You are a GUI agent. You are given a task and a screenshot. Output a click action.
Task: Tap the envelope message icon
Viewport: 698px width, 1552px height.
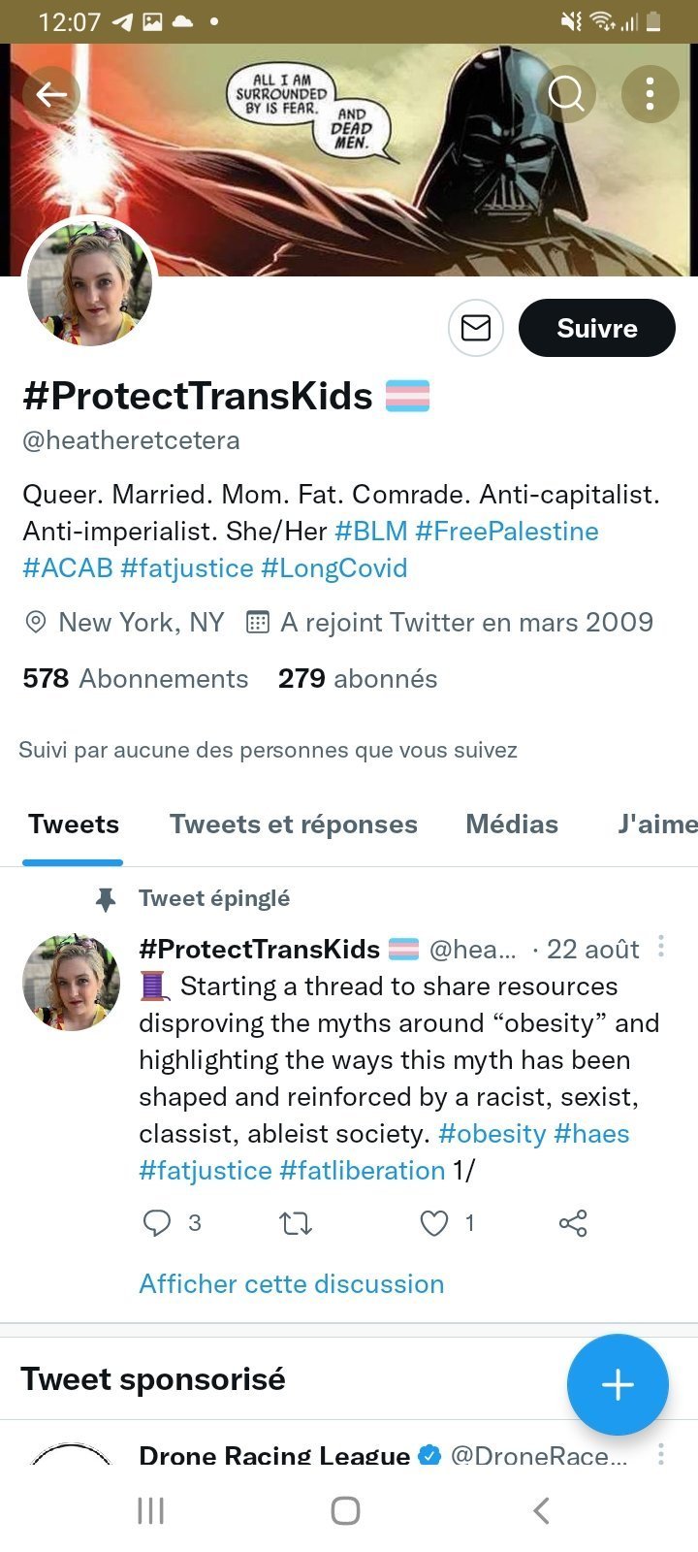[475, 329]
